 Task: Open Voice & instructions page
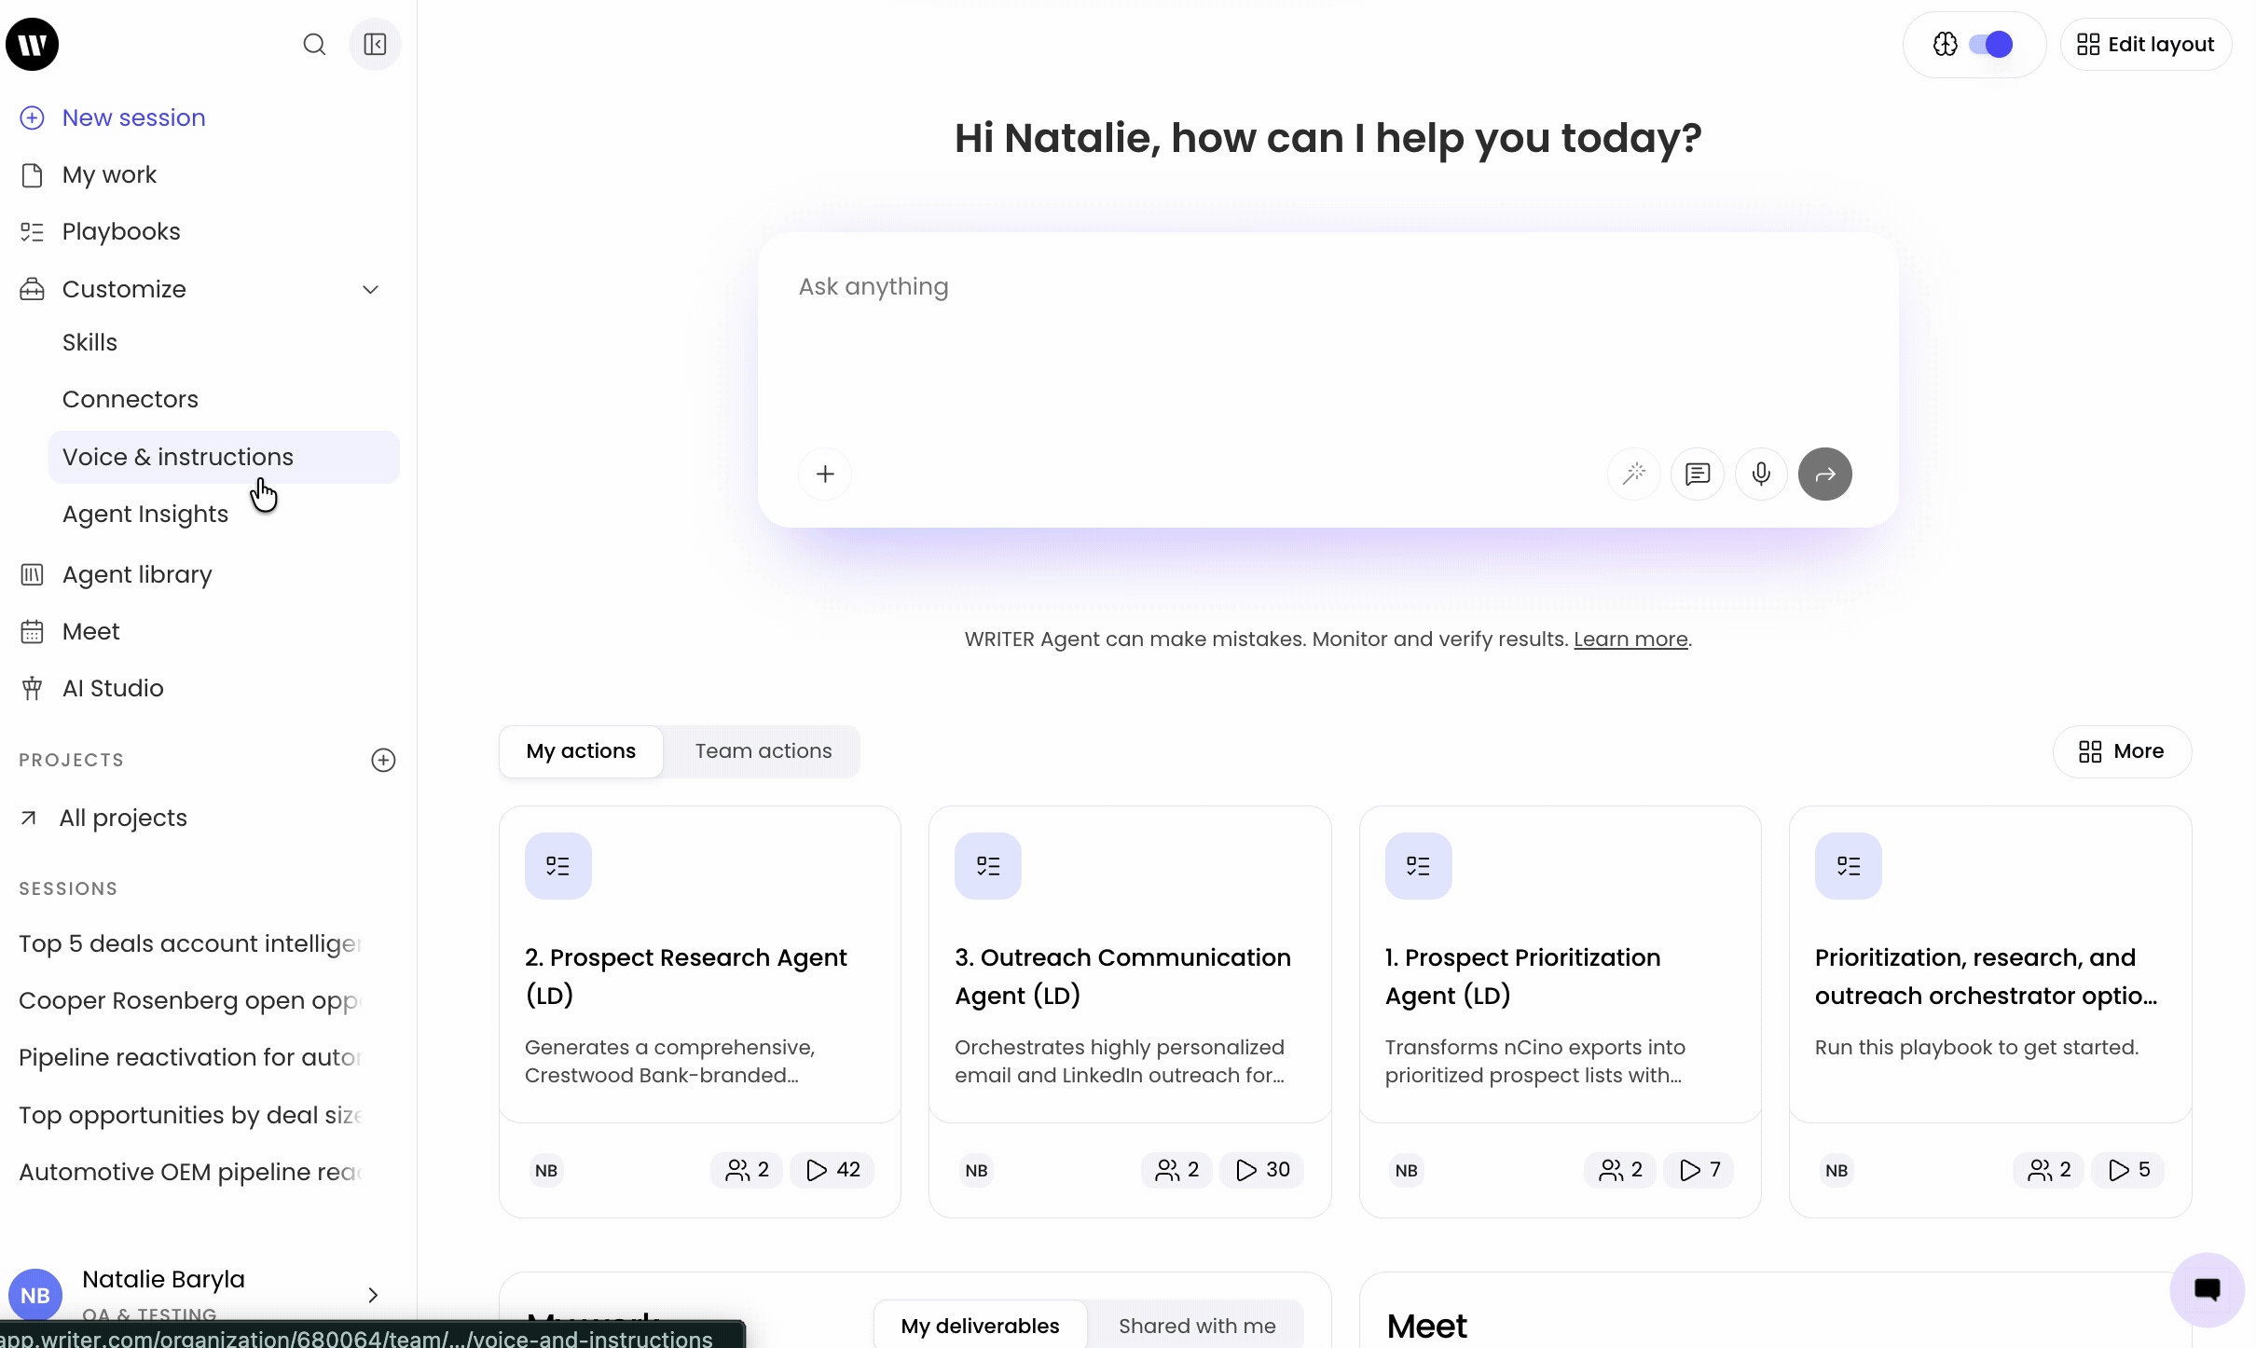[x=224, y=457]
